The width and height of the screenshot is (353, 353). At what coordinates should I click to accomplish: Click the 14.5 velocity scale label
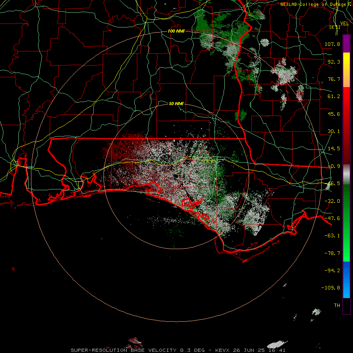pos(334,149)
